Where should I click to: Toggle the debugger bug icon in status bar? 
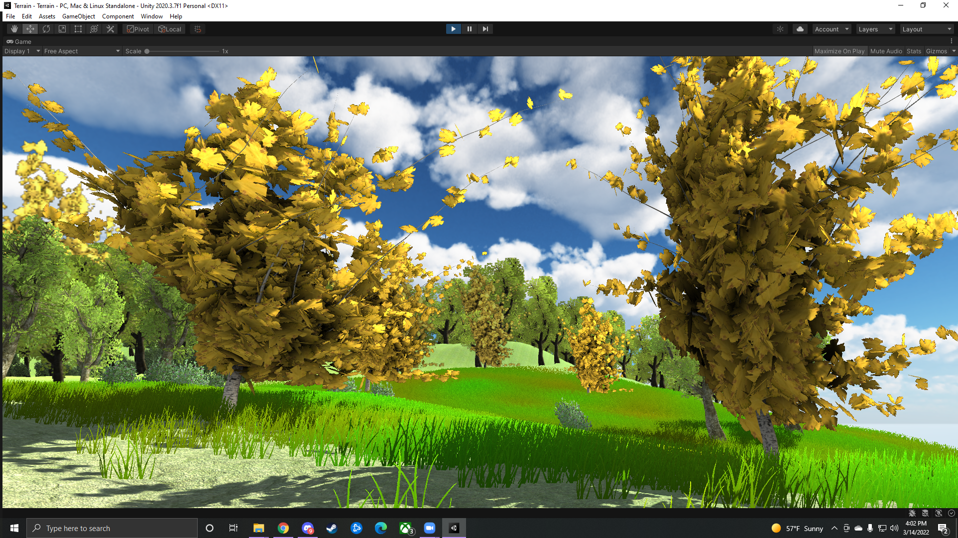pos(912,513)
